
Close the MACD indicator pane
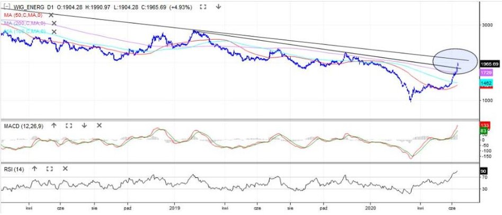coord(99,126)
